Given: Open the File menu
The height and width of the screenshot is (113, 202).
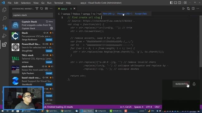Looking at the screenshot, I should point(9,3).
